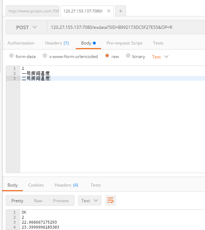Select the raw body radio button
Viewport: 205px width, 230px height.
click(107, 56)
